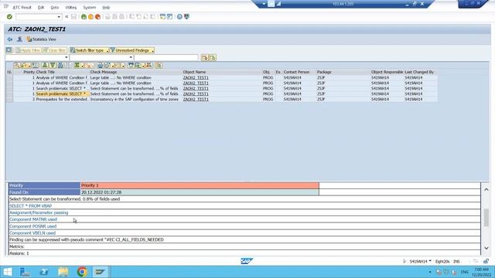
Task: Open Chrome from the taskbar
Action: click(x=83, y=272)
